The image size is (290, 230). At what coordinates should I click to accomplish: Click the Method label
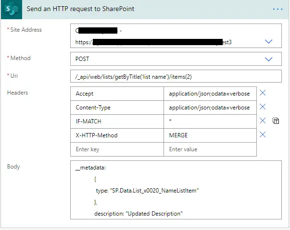point(20,58)
